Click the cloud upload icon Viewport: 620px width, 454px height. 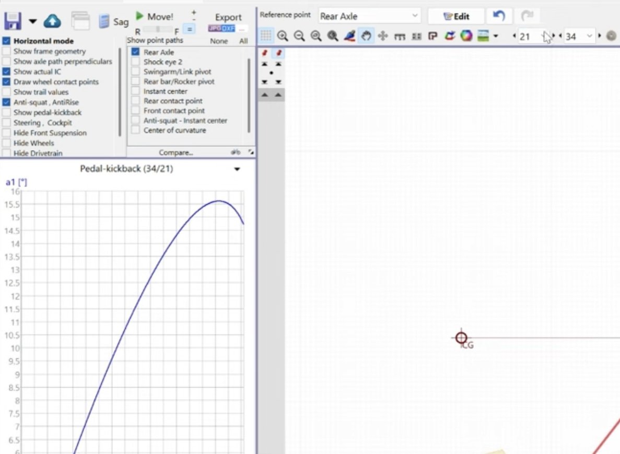pos(52,21)
